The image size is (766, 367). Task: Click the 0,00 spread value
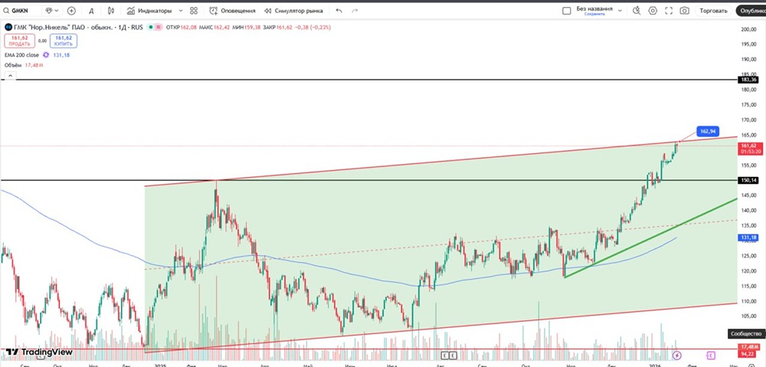coord(42,41)
